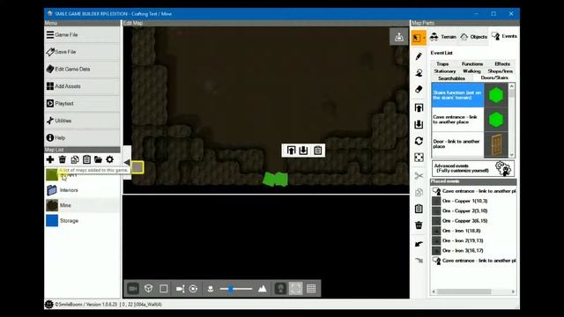This screenshot has height=317, width=564.
Task: Click lower height icon in floating map popup
Action: click(x=303, y=151)
